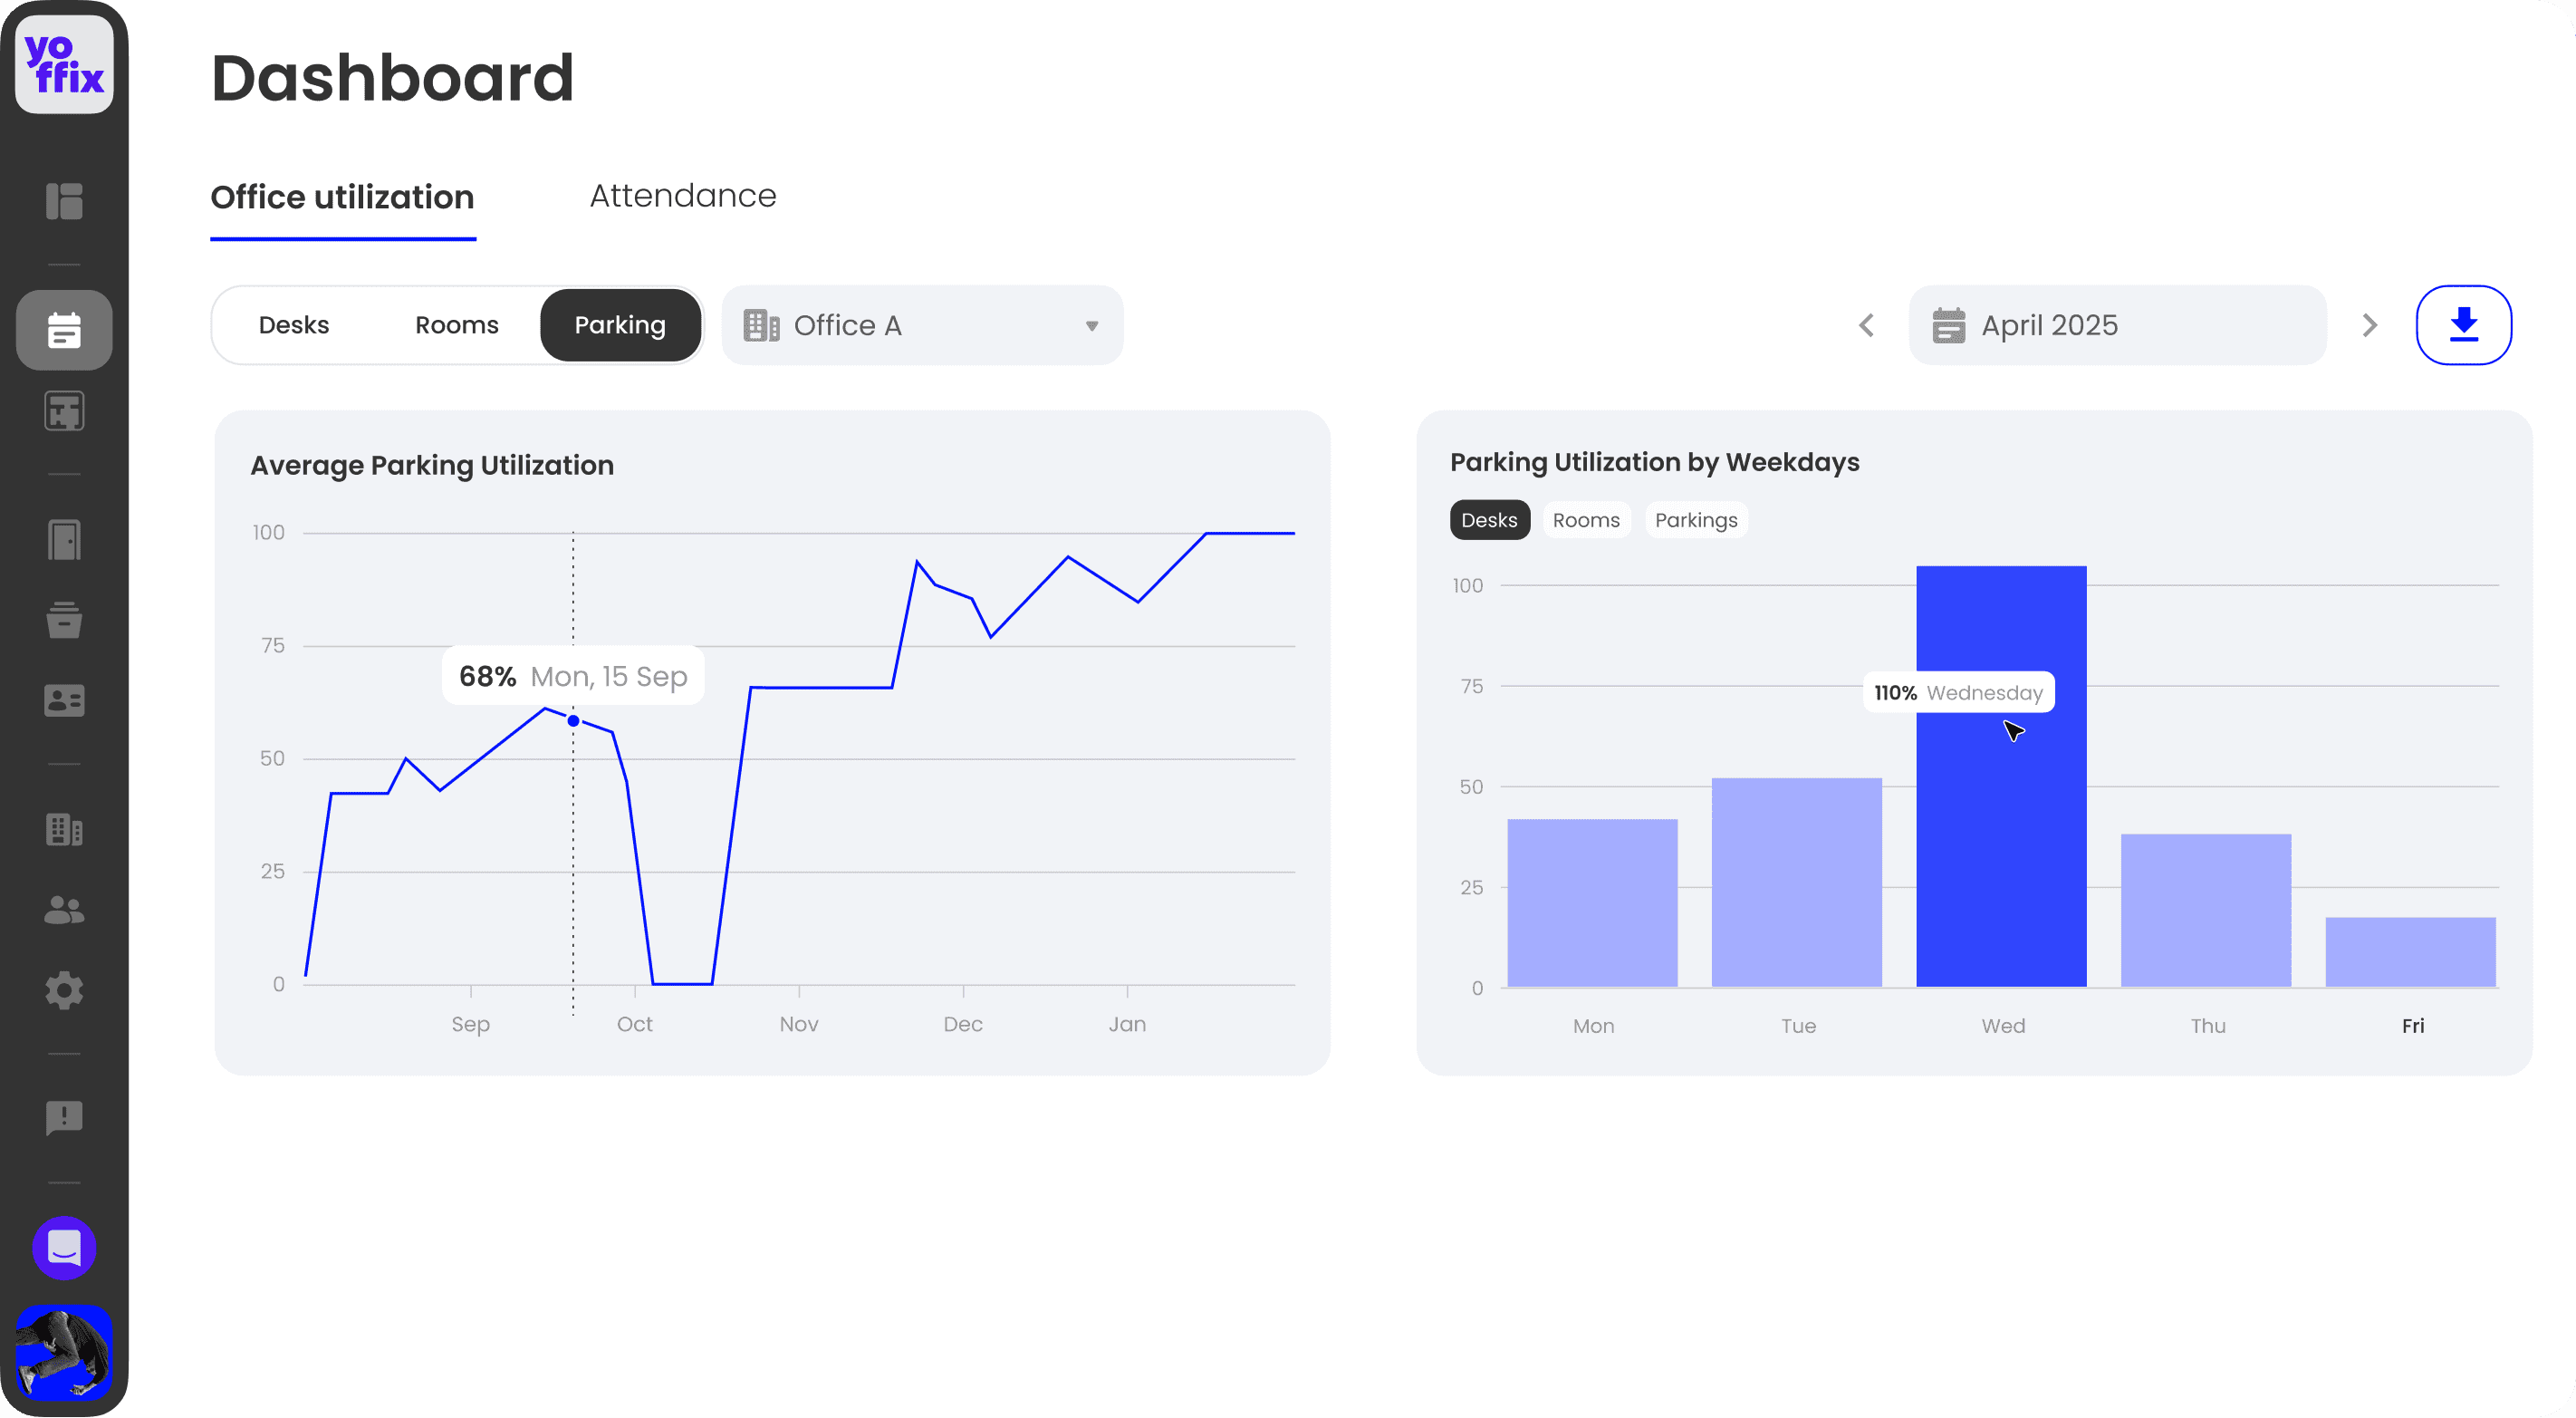Open the Office A dropdown
Screen dimensions: 2576x1418
tap(921, 325)
